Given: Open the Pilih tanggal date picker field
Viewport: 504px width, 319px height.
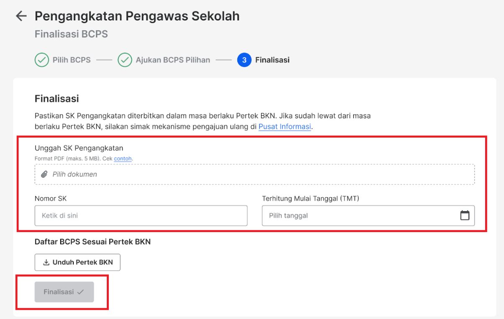Looking at the screenshot, I should coord(368,216).
